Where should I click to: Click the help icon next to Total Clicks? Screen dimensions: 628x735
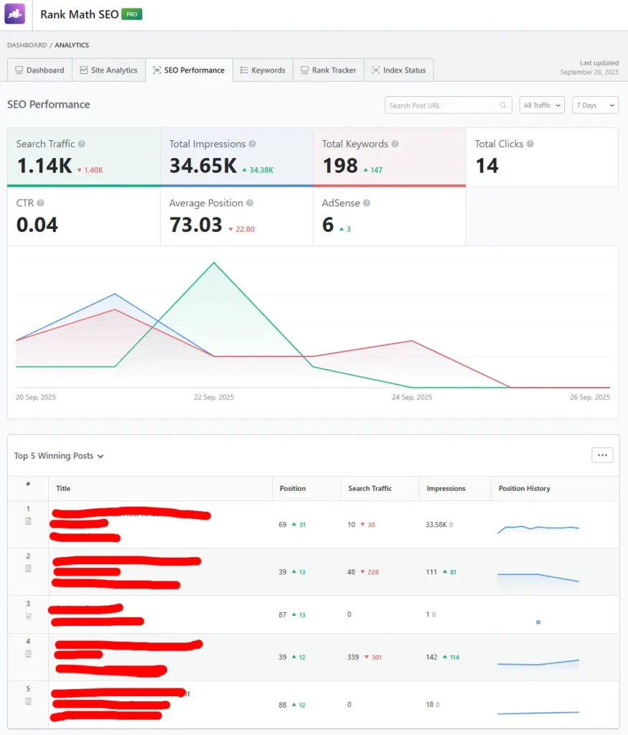pyautogui.click(x=530, y=144)
